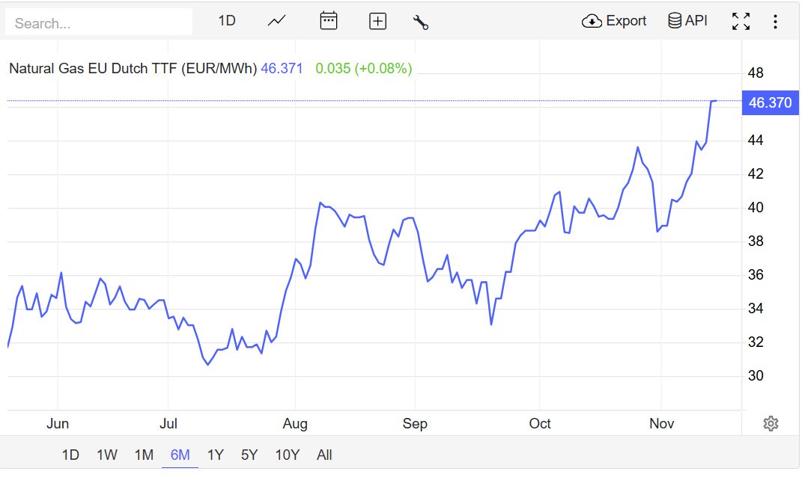Click the Sep label on the time axis
Viewport: 805px width, 480px height.
(x=415, y=424)
